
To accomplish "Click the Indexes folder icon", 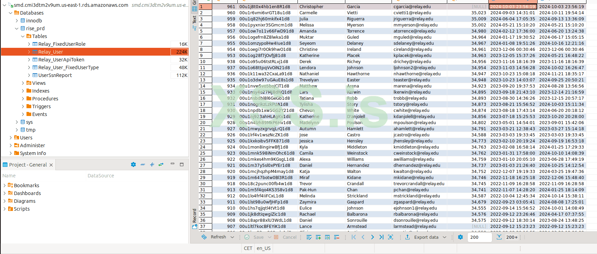I will pyautogui.click(x=29, y=91).
